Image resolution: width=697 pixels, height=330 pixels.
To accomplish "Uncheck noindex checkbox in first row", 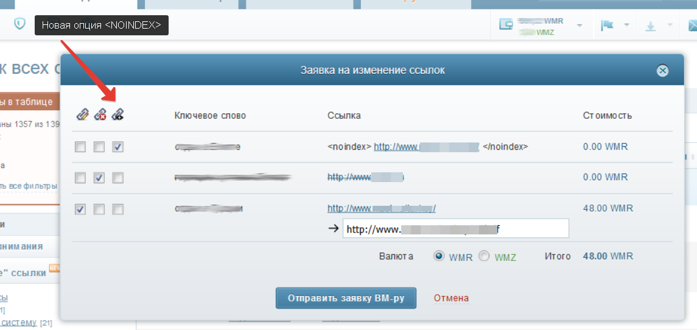I will (x=118, y=147).
